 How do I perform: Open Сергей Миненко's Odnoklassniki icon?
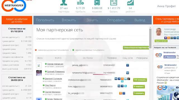click(121, 93)
